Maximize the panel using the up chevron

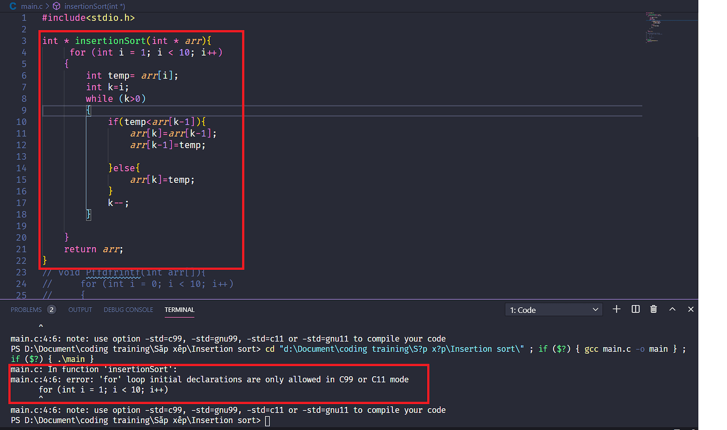point(672,309)
